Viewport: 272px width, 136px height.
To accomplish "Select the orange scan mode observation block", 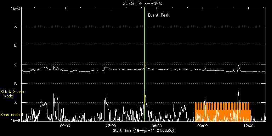I will pyautogui.click(x=223, y=112).
